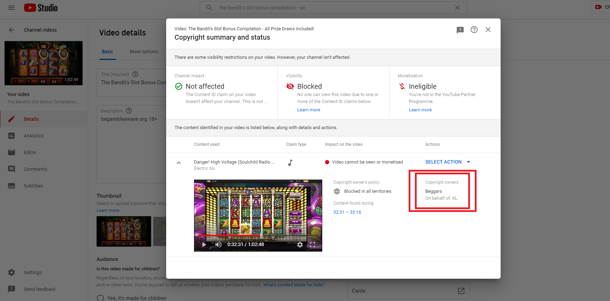
Task: Seek on the preview video progress bar
Action: pyautogui.click(x=258, y=236)
